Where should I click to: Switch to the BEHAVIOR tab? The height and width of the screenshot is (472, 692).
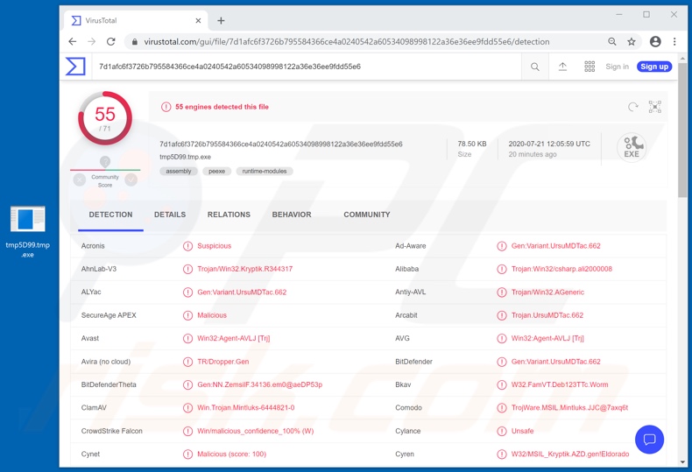pyautogui.click(x=292, y=215)
